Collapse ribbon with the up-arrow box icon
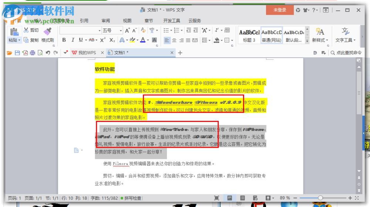370x207 pixels. [x=326, y=10]
